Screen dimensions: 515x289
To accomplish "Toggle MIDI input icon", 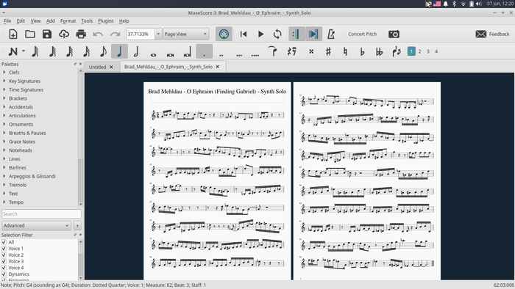I will click(224, 34).
